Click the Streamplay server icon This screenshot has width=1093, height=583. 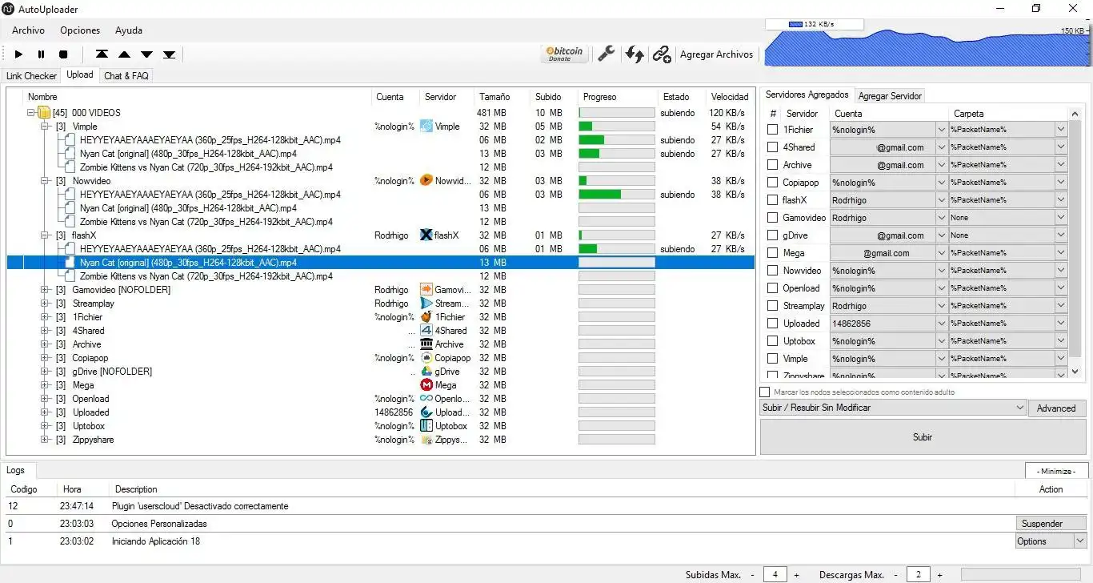click(426, 304)
